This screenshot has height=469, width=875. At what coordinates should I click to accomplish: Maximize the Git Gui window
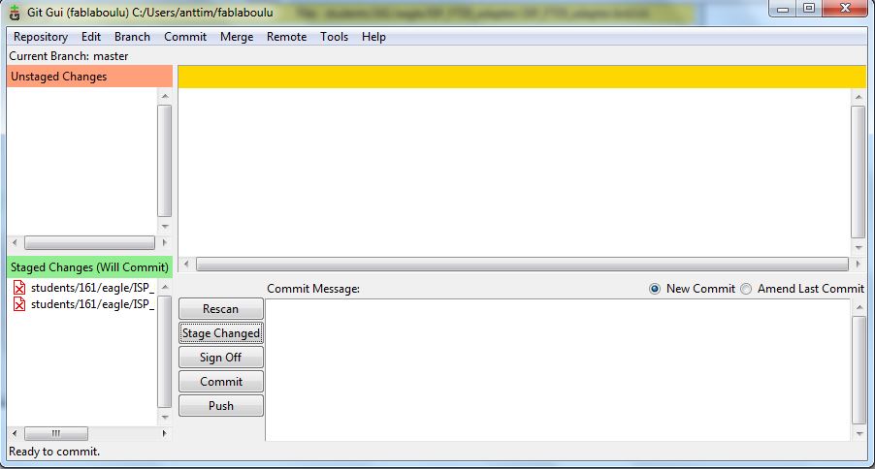[809, 9]
